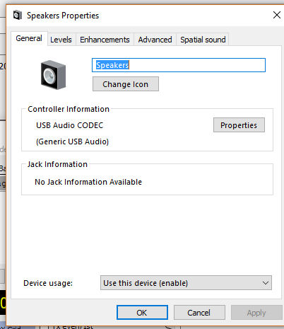Image resolution: width=284 pixels, height=329 pixels.
Task: Go to the Enhancements tab
Action: 105,40
